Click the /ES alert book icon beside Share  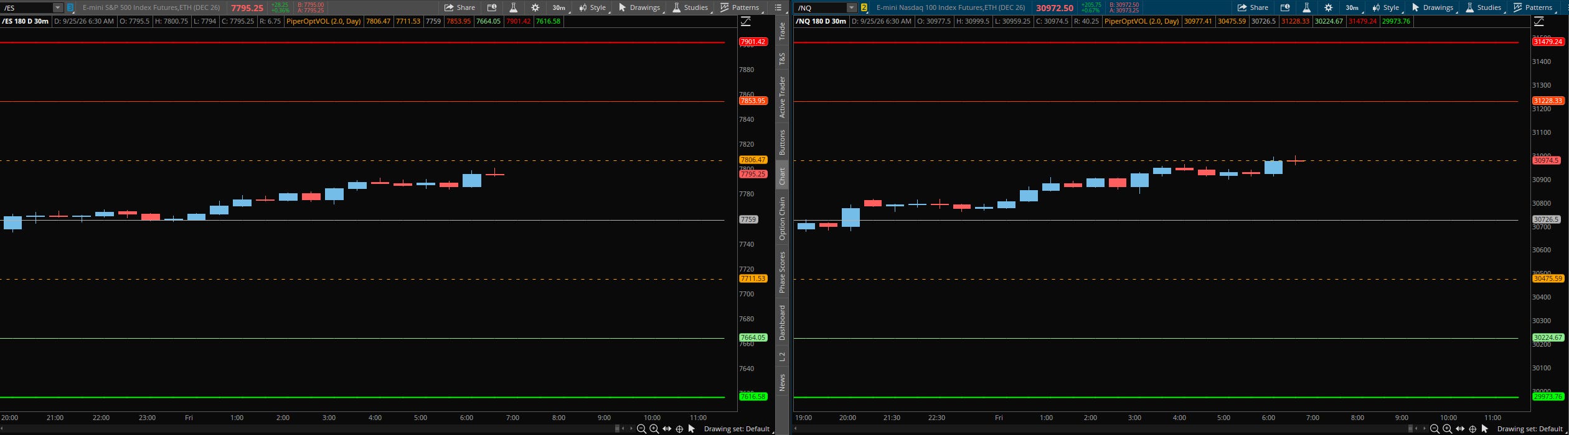click(x=491, y=7)
